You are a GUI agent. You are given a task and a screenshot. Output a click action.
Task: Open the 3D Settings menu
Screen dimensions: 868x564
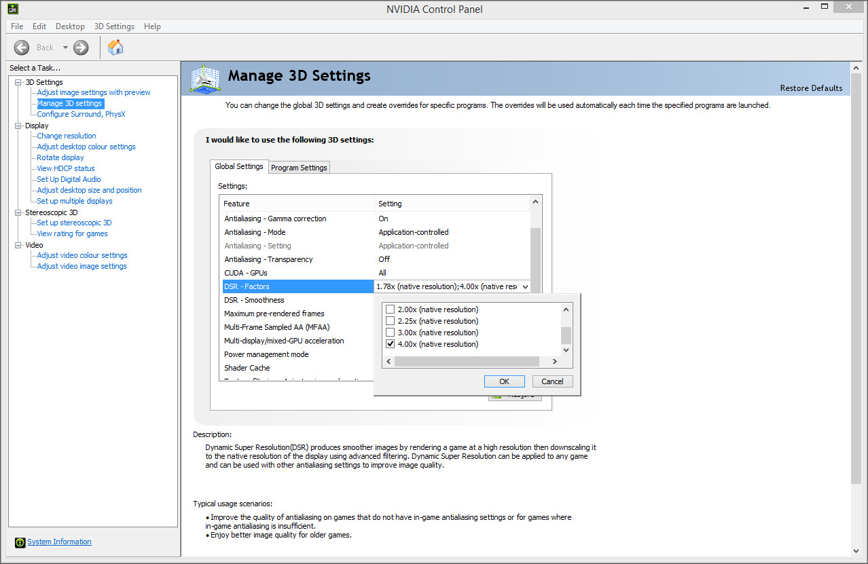(114, 26)
